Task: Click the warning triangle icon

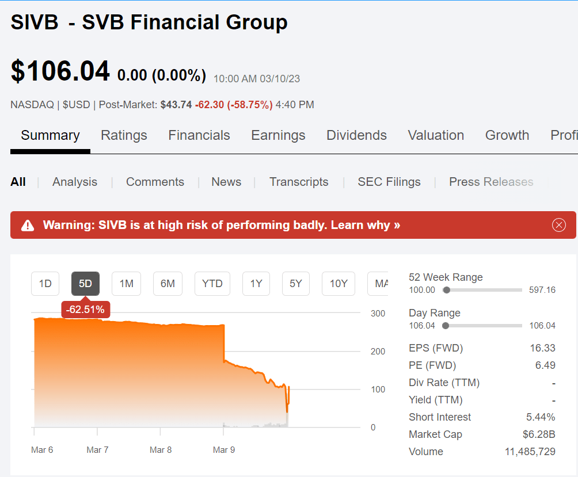Action: tap(28, 226)
